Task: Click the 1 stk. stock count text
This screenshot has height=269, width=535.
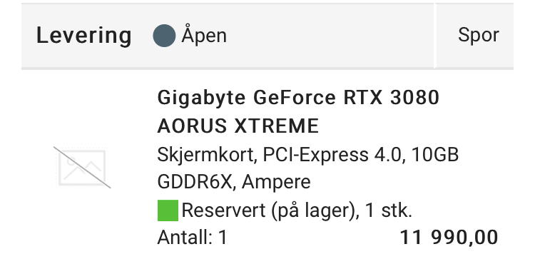Action: coord(389,210)
